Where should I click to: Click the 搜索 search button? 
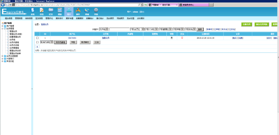point(200,29)
